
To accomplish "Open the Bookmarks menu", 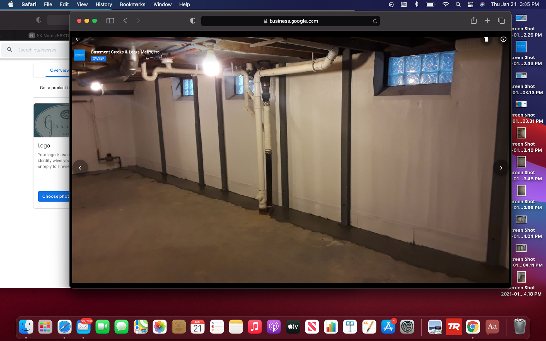I will pos(132,4).
